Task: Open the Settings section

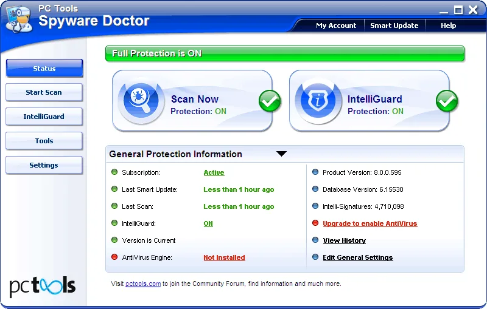Action: coord(44,165)
